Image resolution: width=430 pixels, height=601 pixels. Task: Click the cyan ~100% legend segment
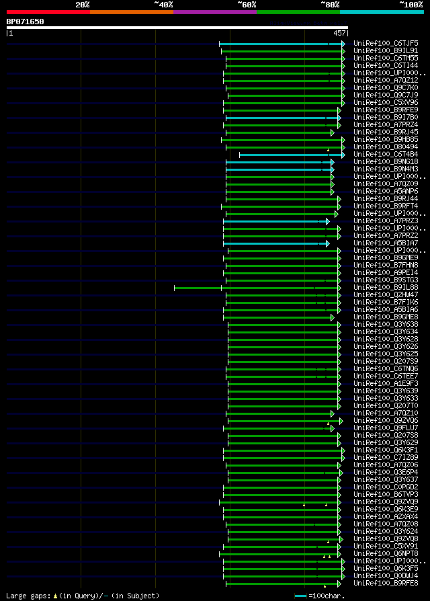click(x=382, y=12)
